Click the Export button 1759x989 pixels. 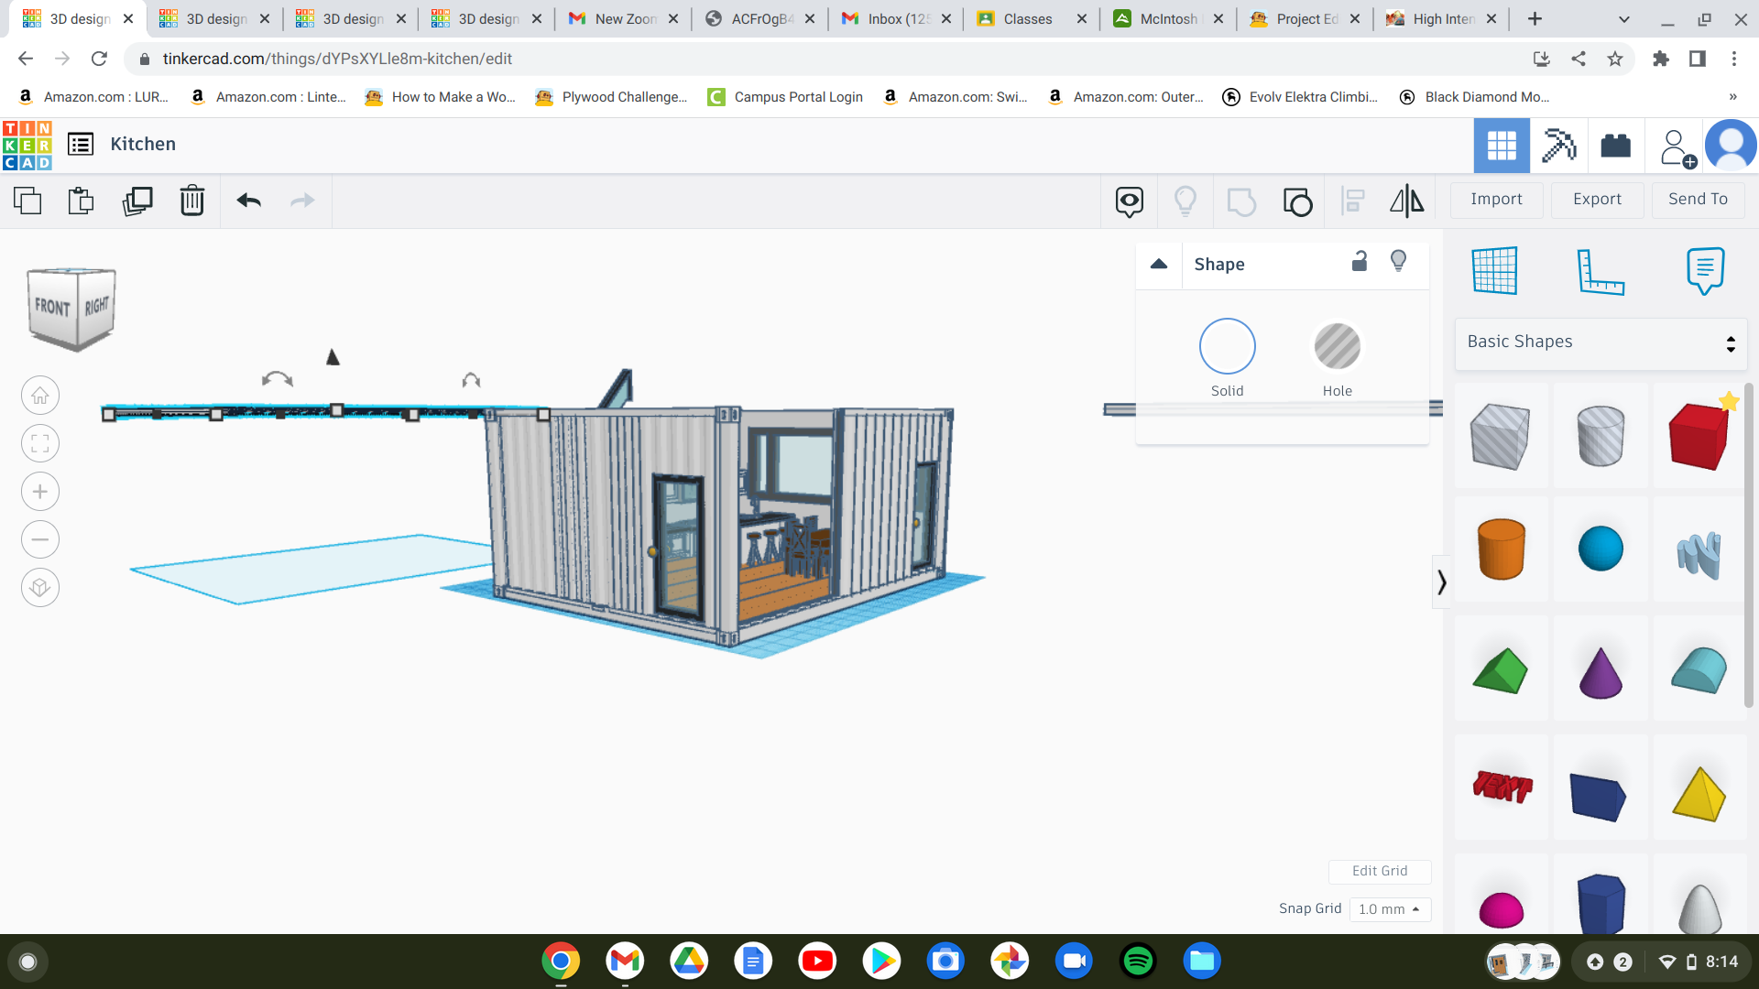1597,200
